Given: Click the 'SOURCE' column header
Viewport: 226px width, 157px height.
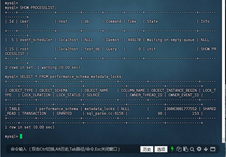Looking at the screenshot, I should [x=93, y=95].
